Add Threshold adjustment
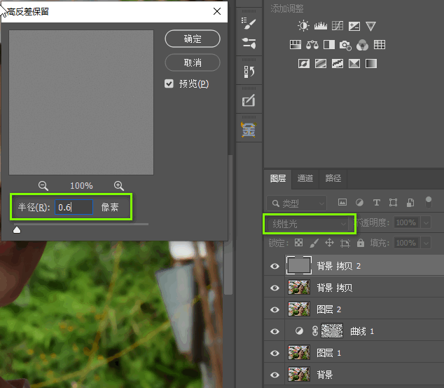The width and height of the screenshot is (444, 388). [338, 64]
